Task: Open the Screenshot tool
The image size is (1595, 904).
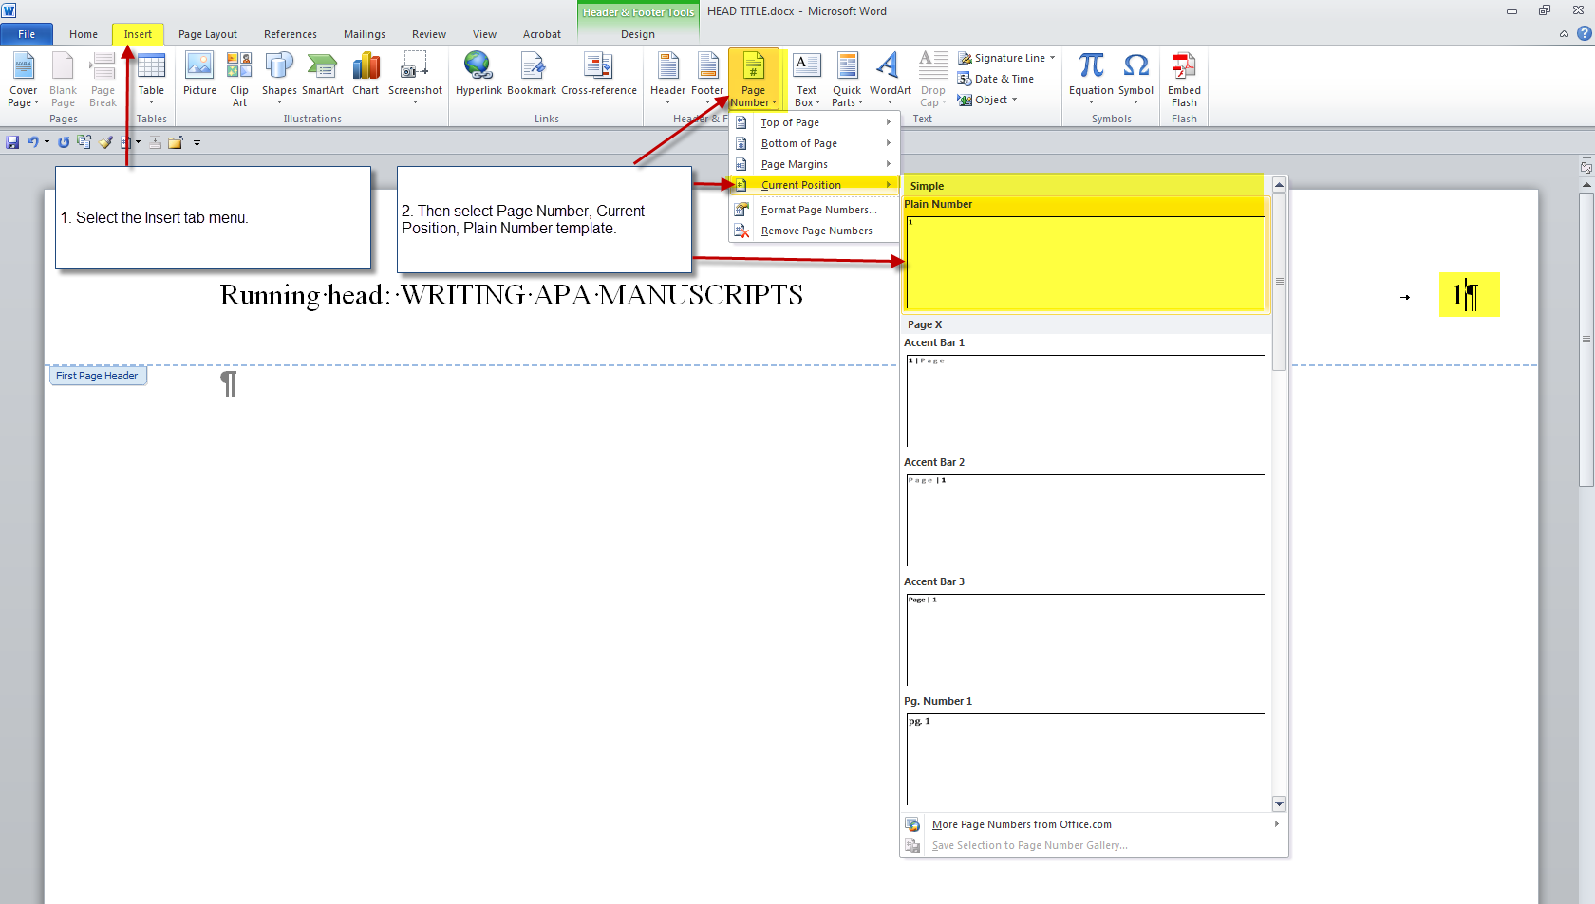Action: coord(415,80)
